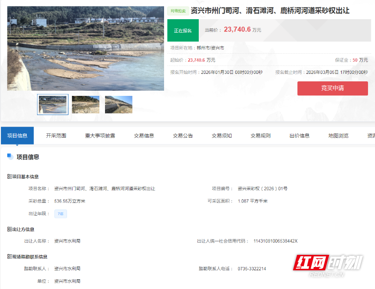Select the first river photo thumbnail
Viewport: 375px width, 289px height.
click(52, 104)
